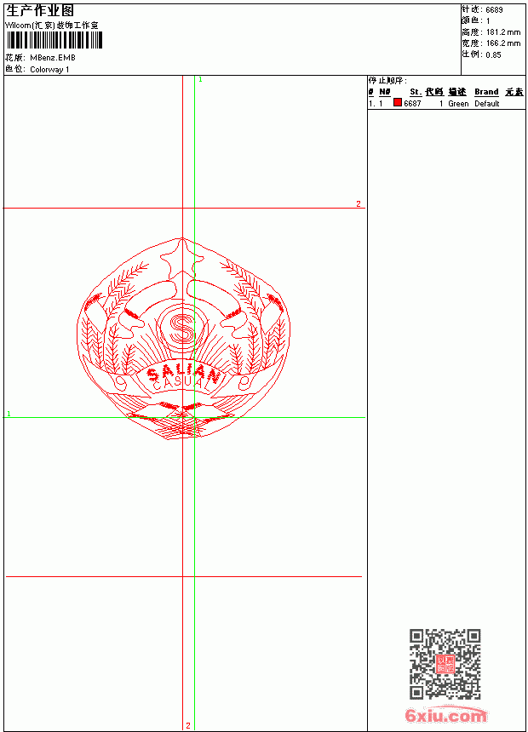
Task: Select the Green thread description entry
Action: click(458, 104)
